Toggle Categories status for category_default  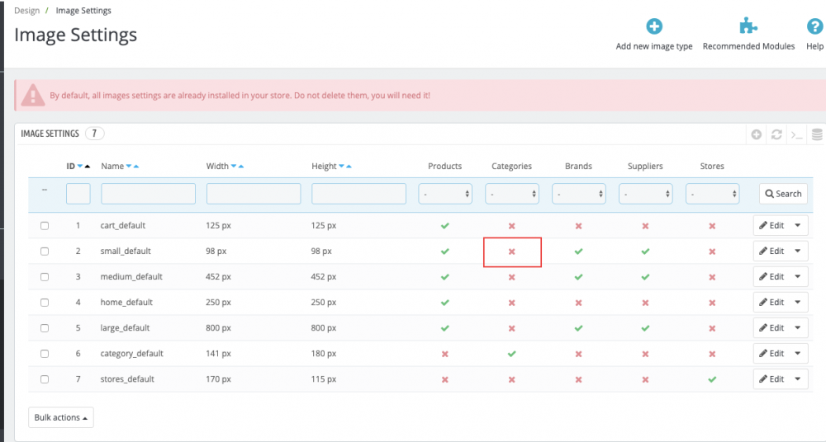click(511, 354)
